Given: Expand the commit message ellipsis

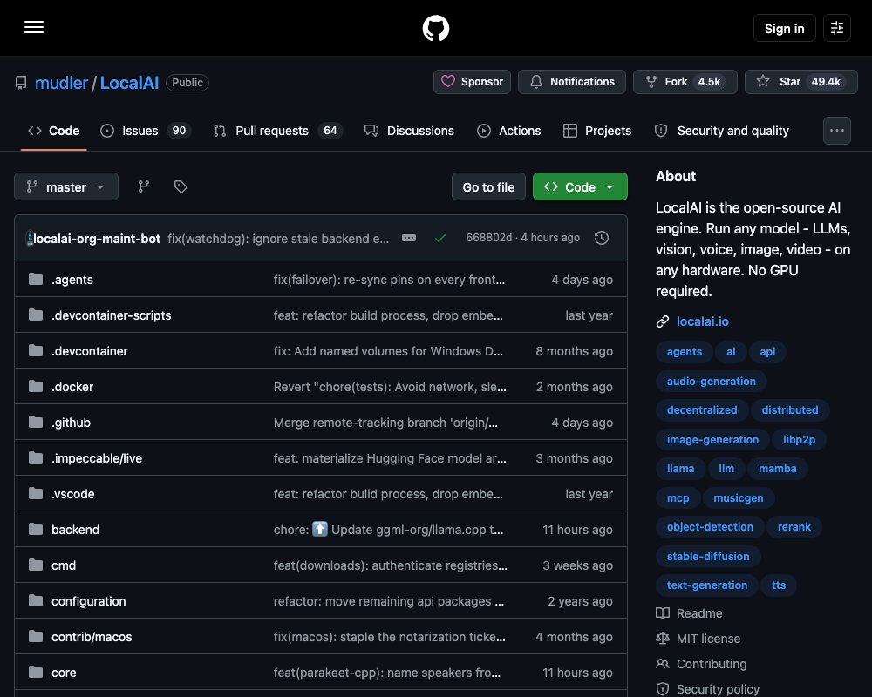Looking at the screenshot, I should [x=409, y=238].
